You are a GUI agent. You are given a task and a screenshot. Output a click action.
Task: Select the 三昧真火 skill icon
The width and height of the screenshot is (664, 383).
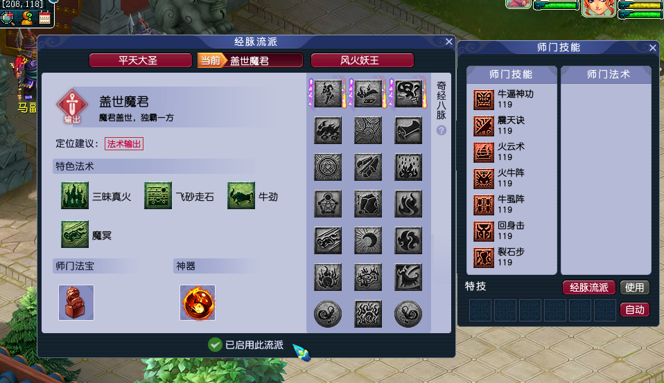pyautogui.click(x=75, y=195)
